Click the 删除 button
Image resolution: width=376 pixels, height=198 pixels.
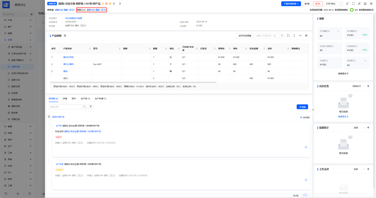pos(318,4)
